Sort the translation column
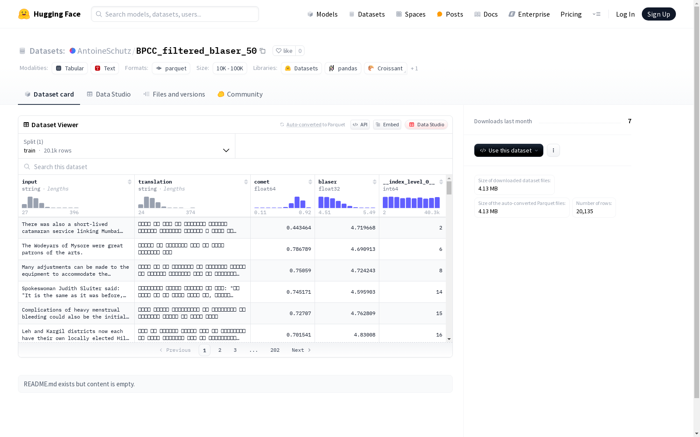 (x=246, y=182)
